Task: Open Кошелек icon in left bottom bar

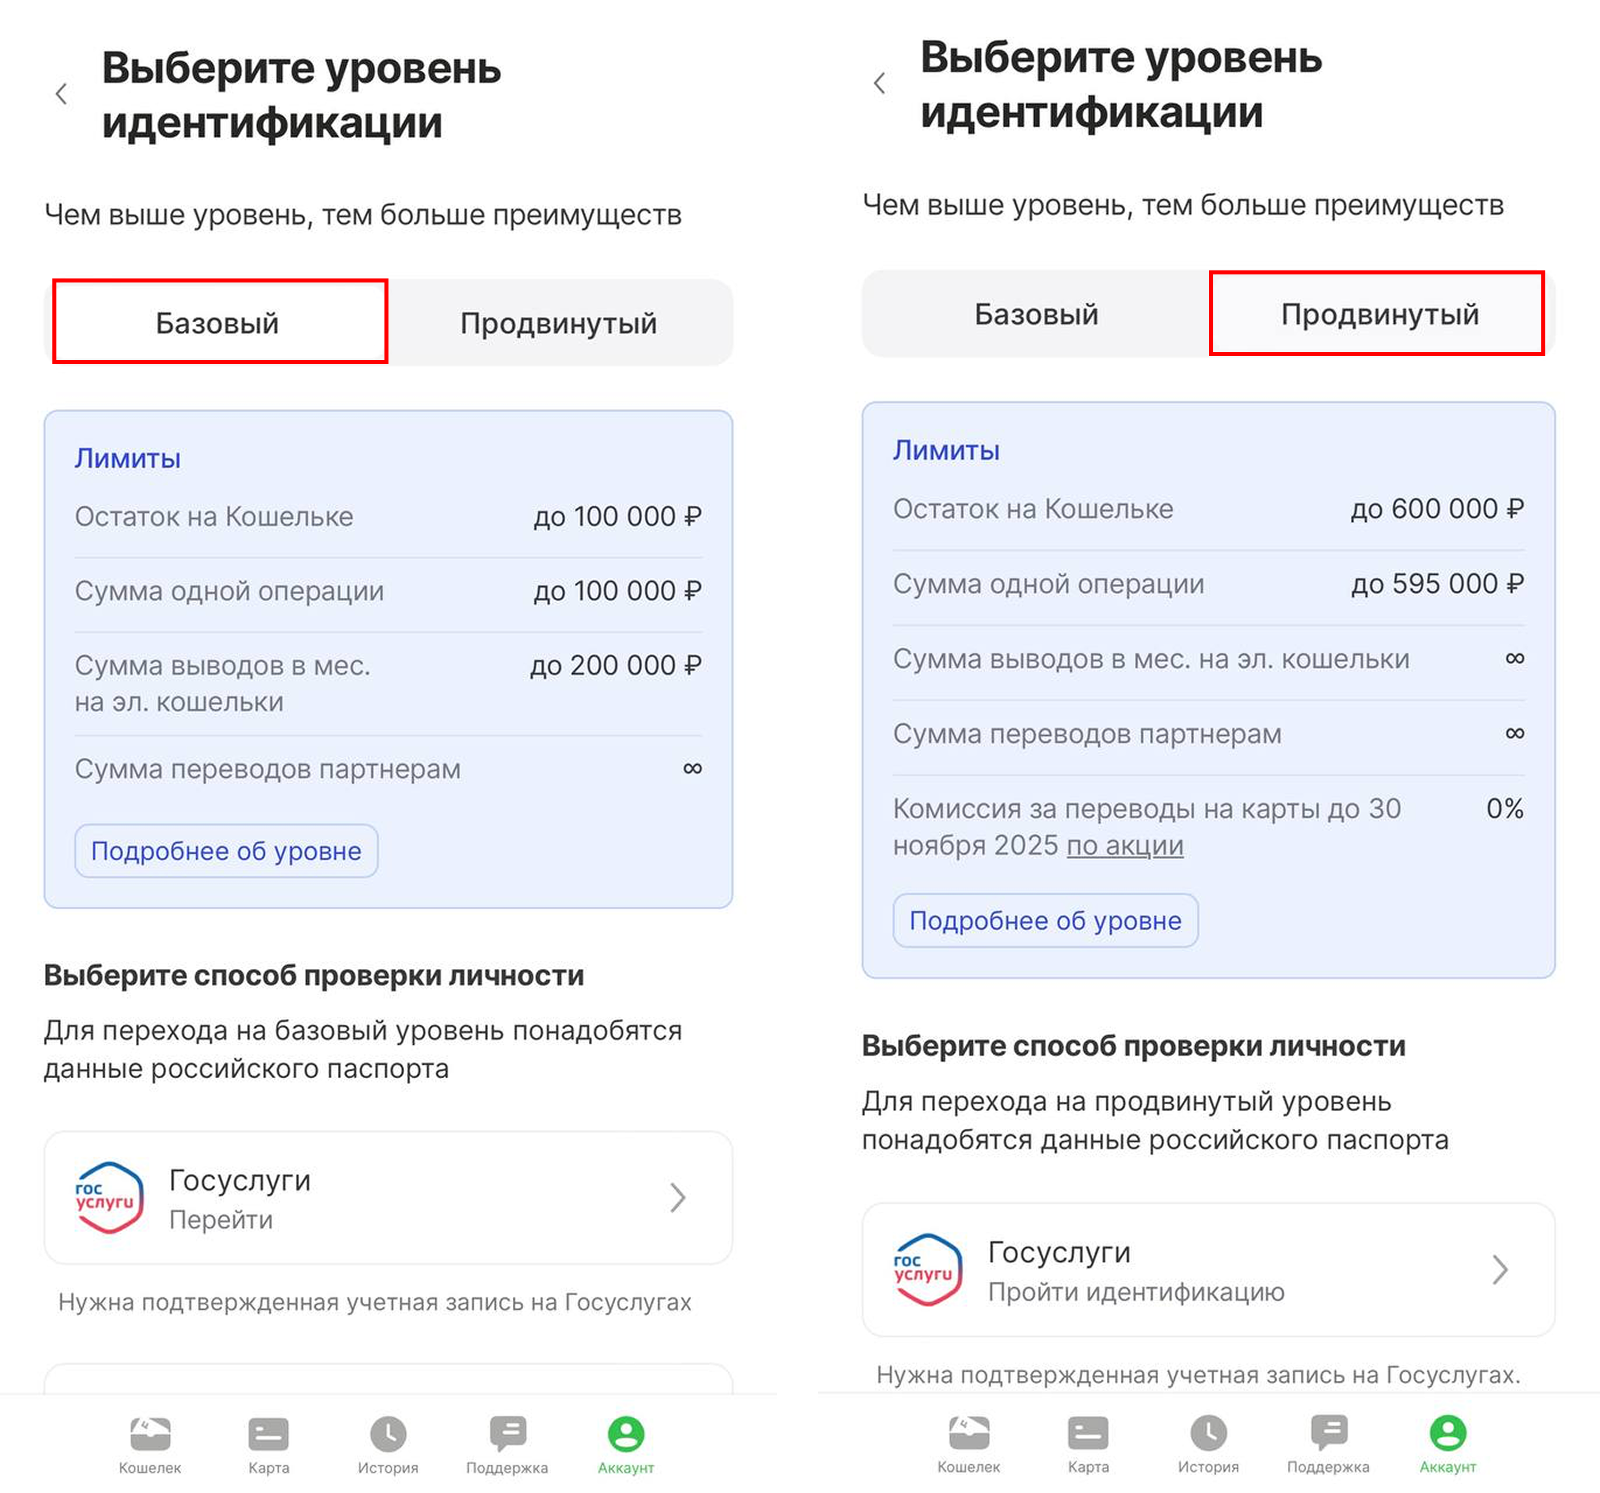Action: [150, 1434]
